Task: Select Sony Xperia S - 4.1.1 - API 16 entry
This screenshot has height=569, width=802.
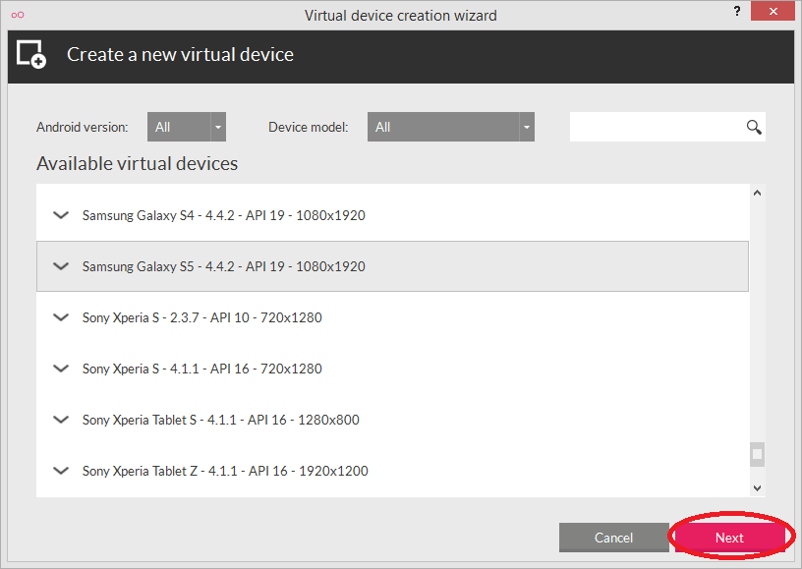Action: [392, 369]
